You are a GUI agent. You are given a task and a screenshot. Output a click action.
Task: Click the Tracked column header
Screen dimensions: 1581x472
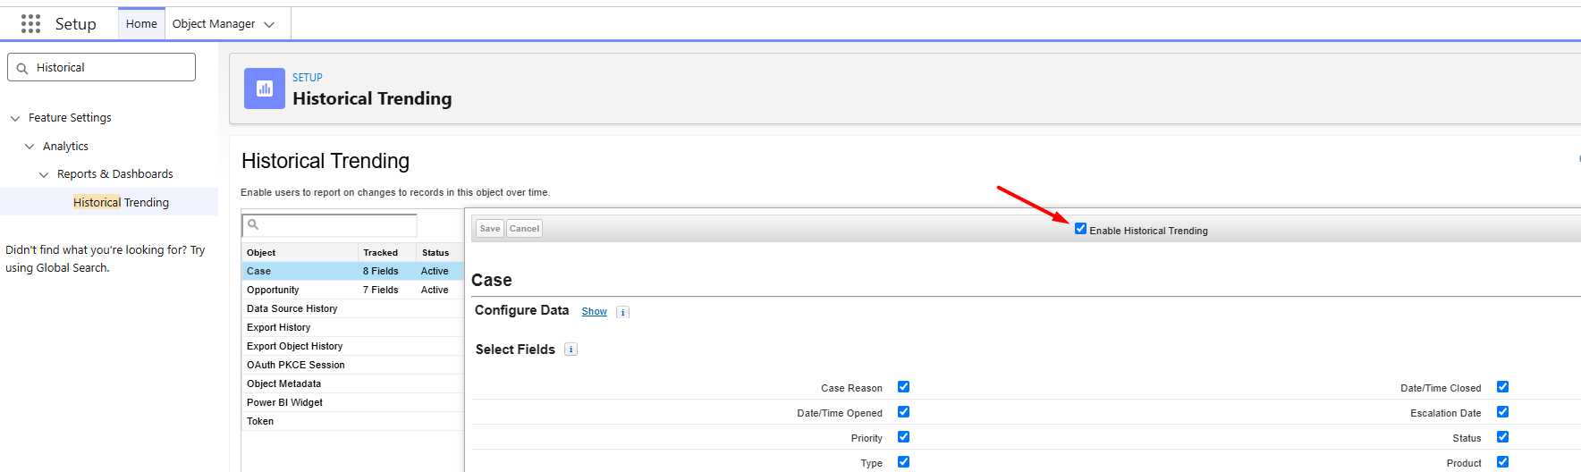(387, 252)
